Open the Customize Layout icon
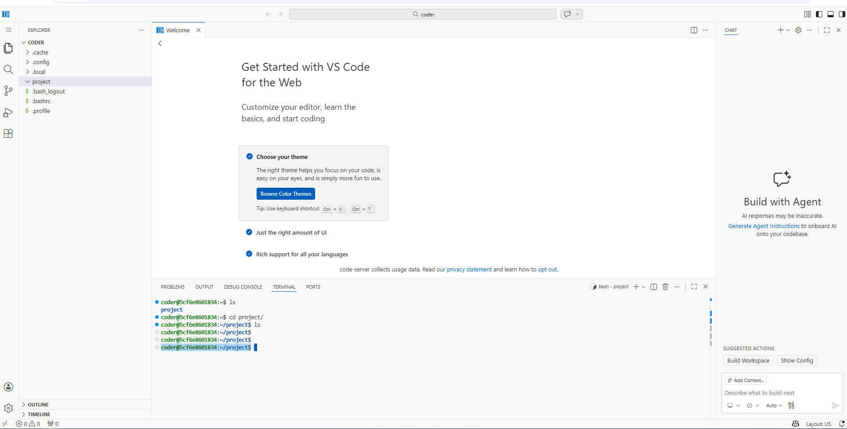 tap(808, 14)
